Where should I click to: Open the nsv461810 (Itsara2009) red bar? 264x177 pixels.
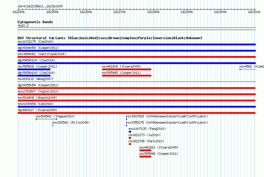pyautogui.click(x=145, y=150)
